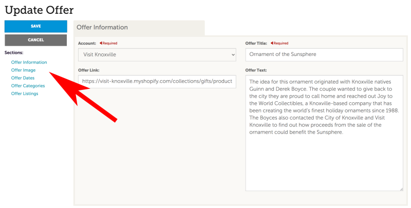Grab the Offer Text resize handle
Viewport: 411px width, 208px height.
click(401, 189)
